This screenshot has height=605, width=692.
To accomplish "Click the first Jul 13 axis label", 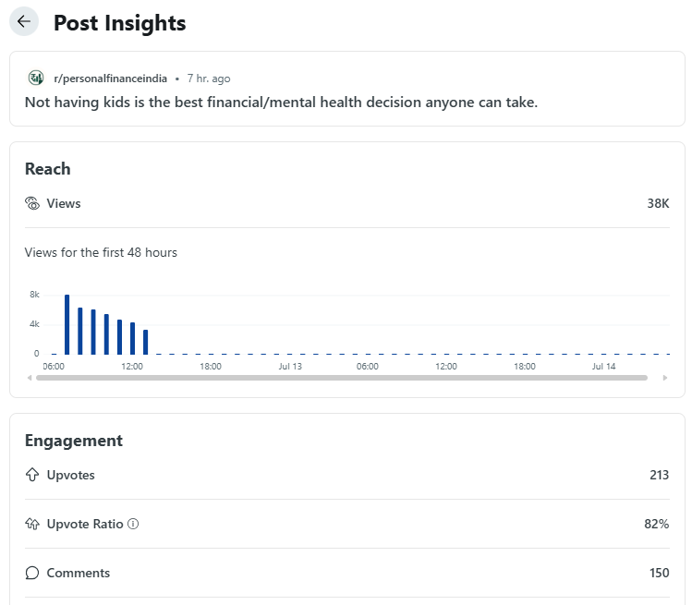I will click(290, 367).
